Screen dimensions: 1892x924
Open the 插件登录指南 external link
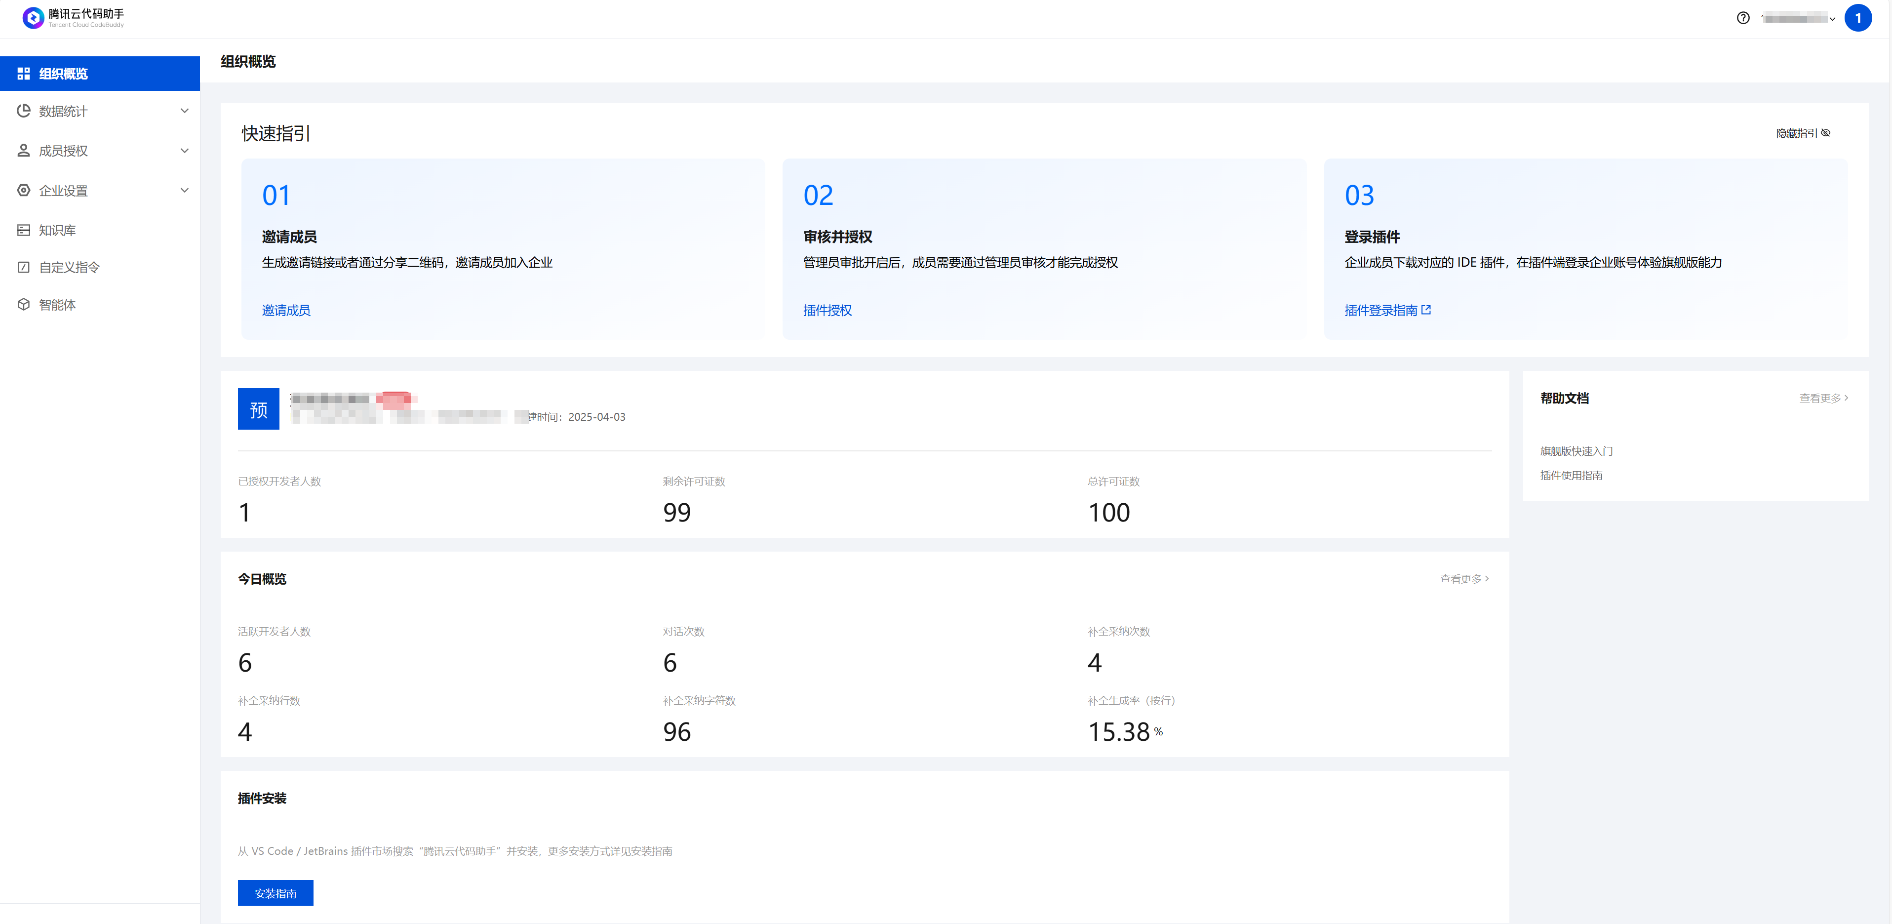(1387, 311)
